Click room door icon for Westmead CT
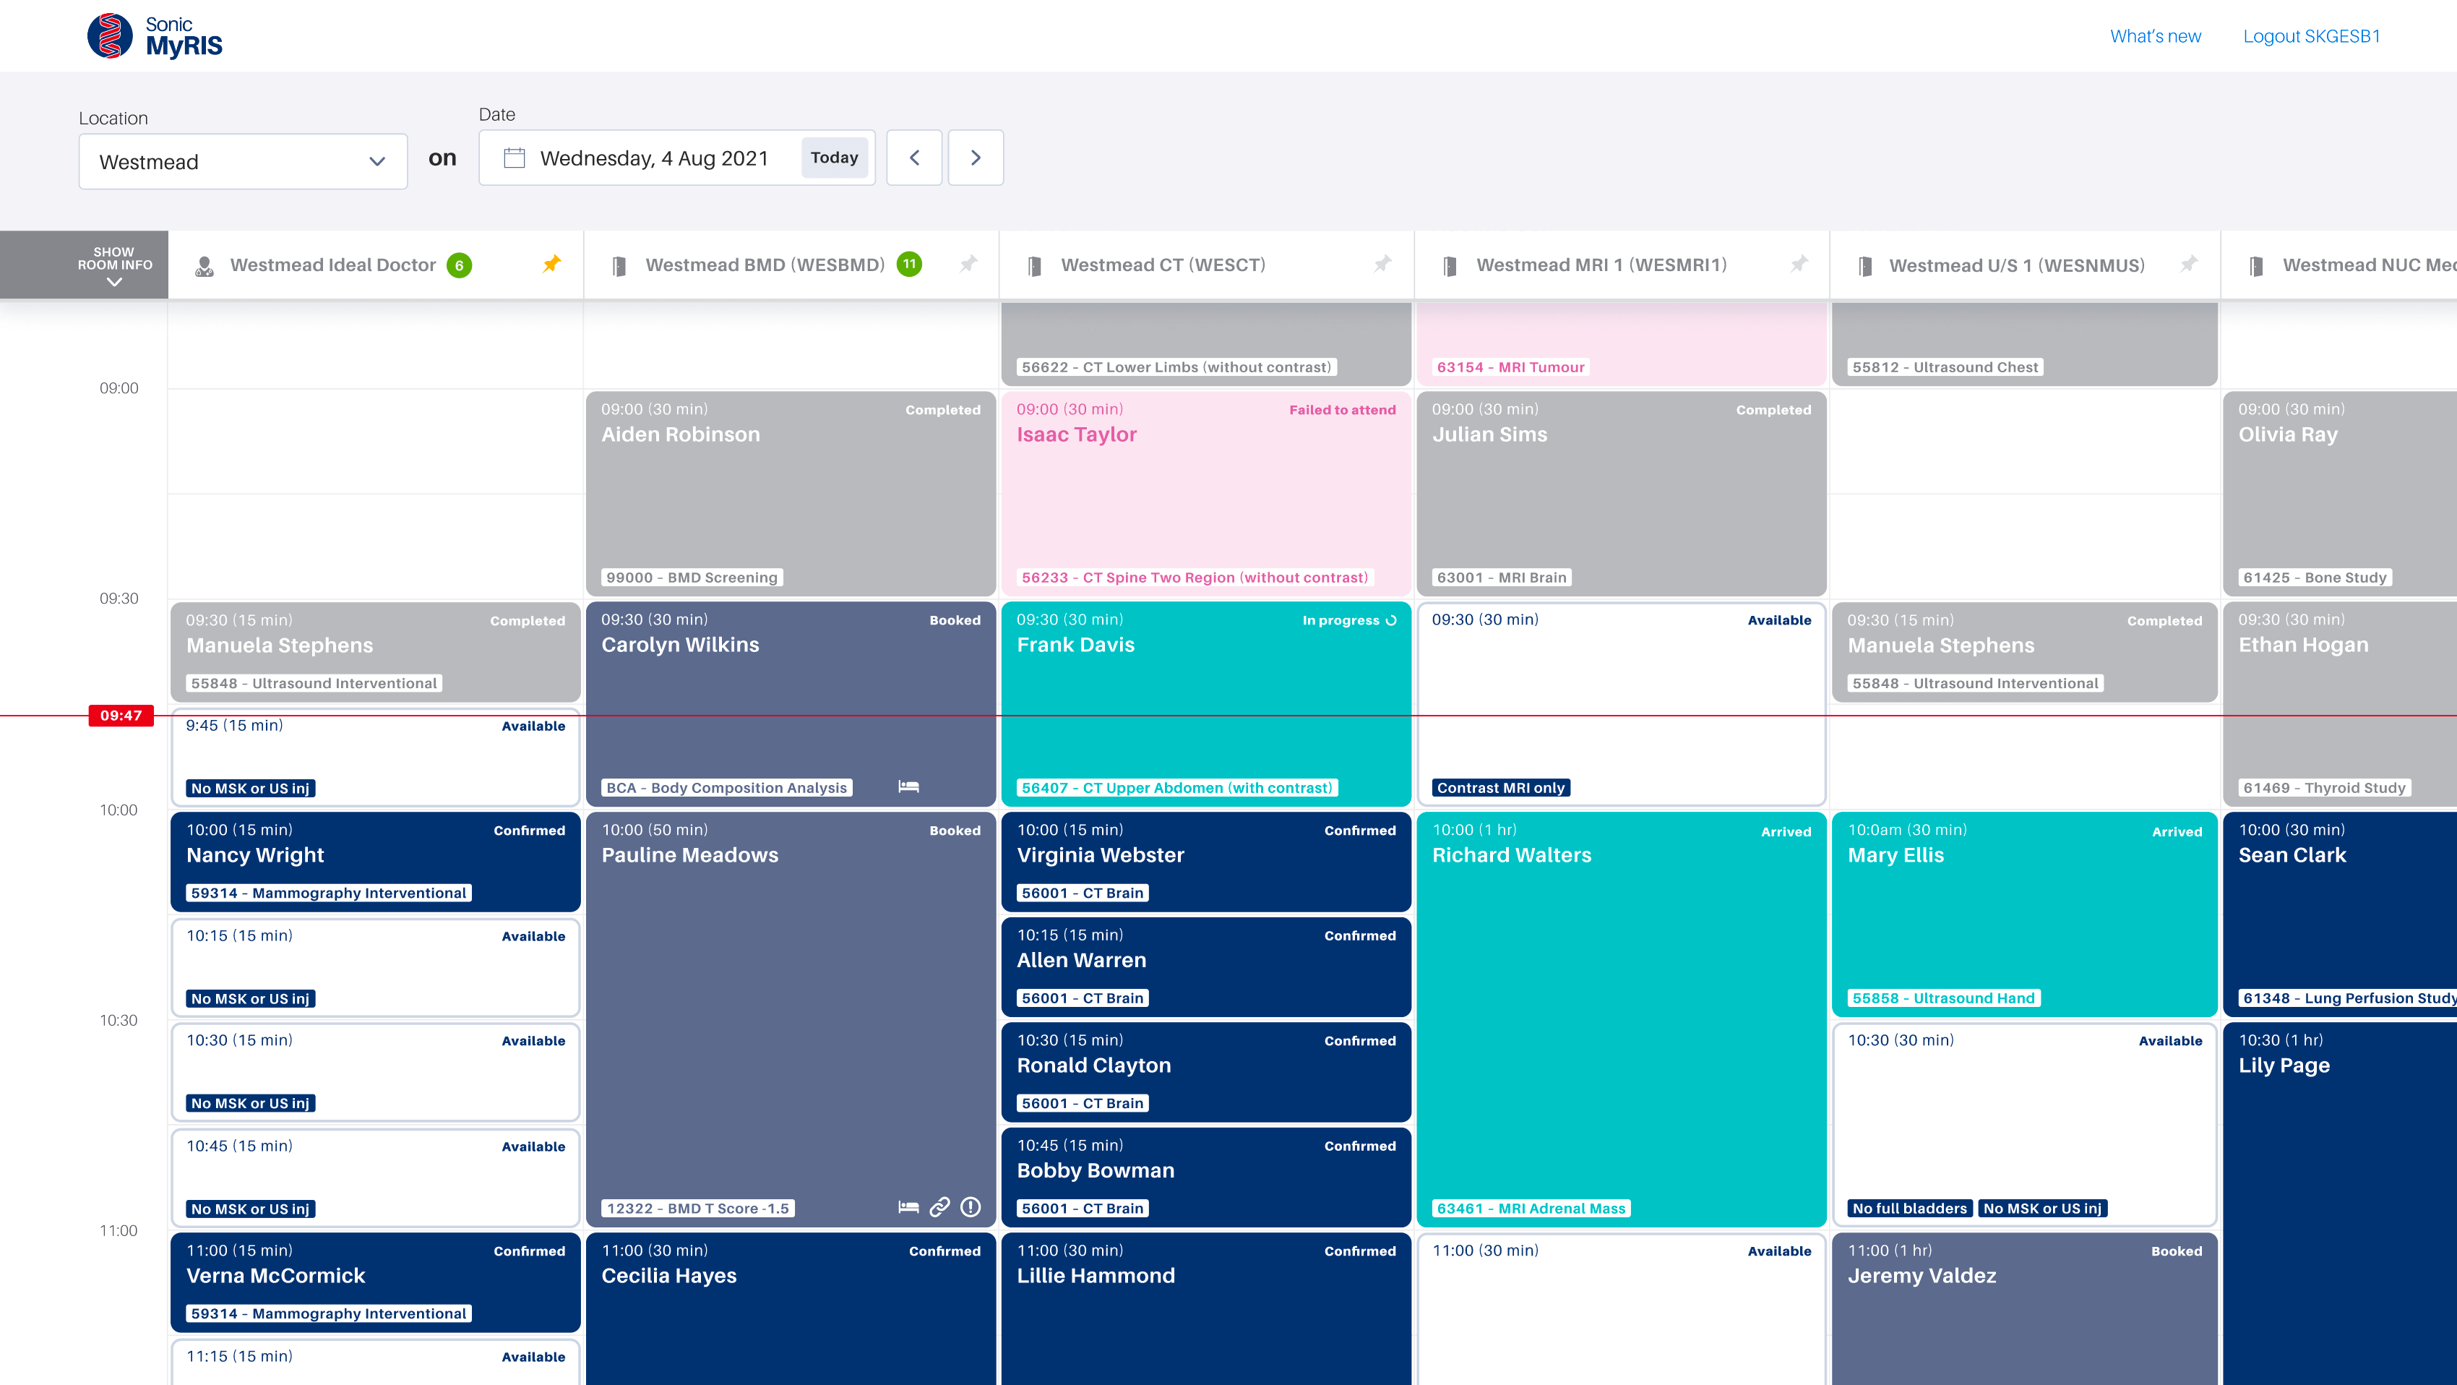 1034,266
